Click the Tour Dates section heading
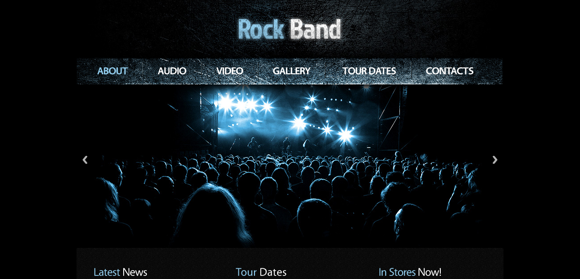Screen dimensions: 580x279 pos(261,272)
